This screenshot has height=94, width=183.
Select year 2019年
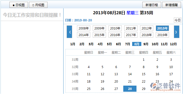point(162,35)
